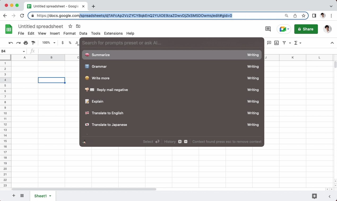Open the Extensions menu
The image size is (337, 201).
(x=113, y=33)
